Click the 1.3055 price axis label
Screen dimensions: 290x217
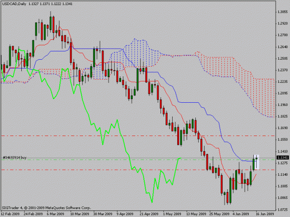tap(283, 12)
